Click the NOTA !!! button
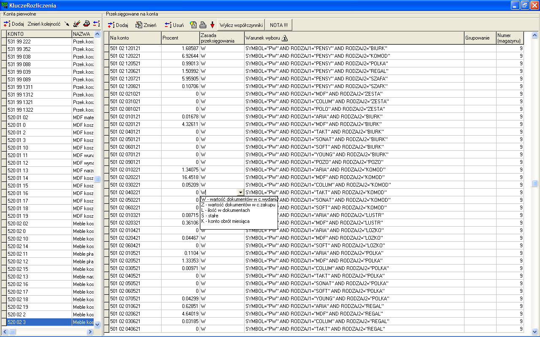The width and height of the screenshot is (540, 337). pyautogui.click(x=279, y=25)
